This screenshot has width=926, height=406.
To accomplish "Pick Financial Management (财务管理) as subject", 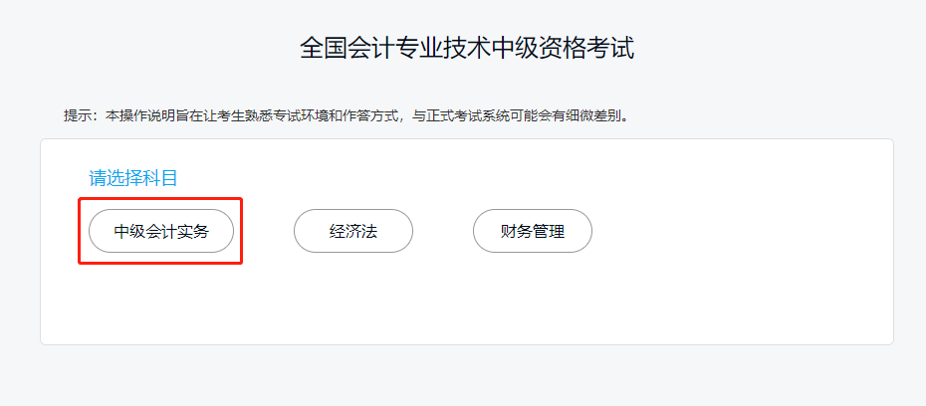I will point(533,231).
